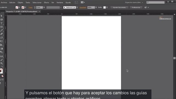Select the Eyedropper tool

pyautogui.click(x=2, y=60)
